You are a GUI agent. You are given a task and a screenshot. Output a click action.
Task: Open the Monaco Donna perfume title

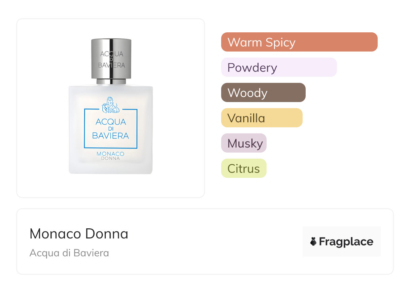point(79,234)
